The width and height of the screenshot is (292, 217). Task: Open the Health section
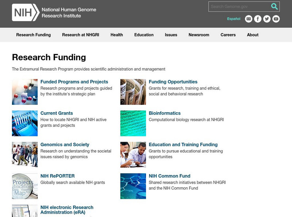(x=116, y=35)
